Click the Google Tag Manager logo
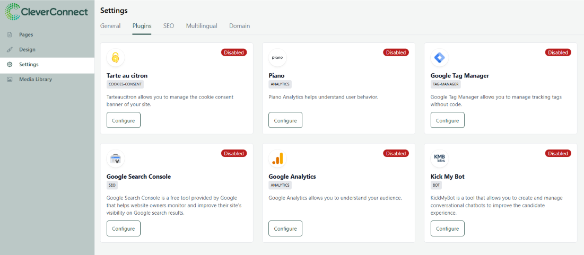584x255 pixels. click(440, 58)
